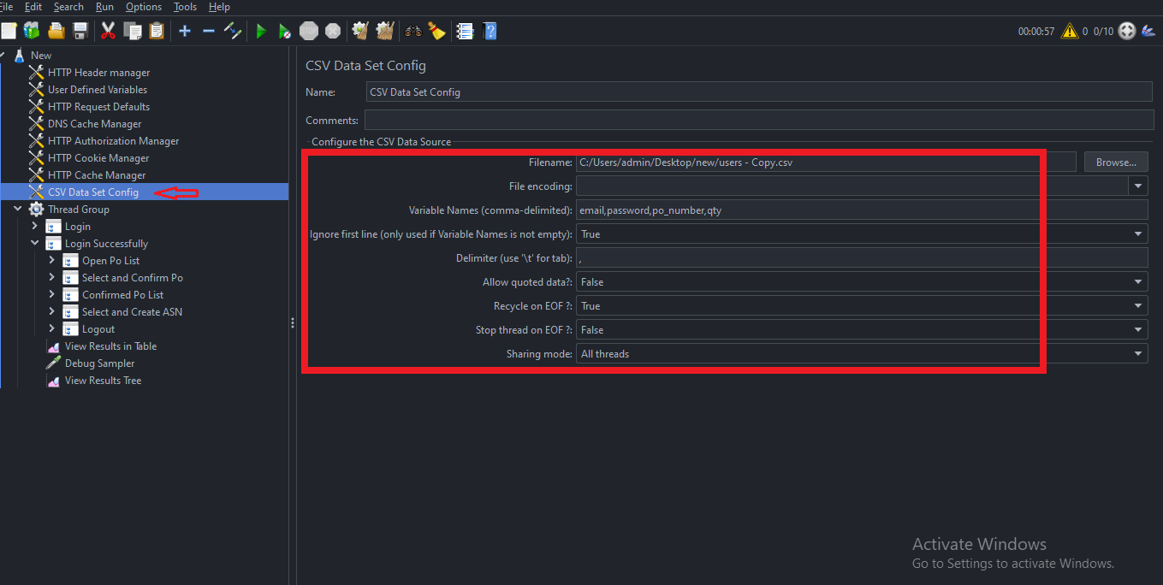Click the JMeter feather logo icon
The height and width of the screenshot is (585, 1163).
[x=1149, y=32]
